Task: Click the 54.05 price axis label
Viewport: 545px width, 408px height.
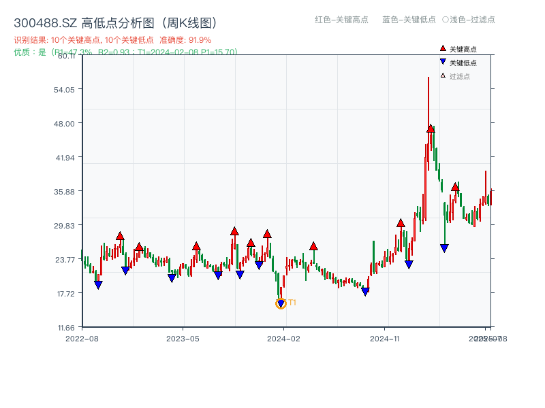Action: pyautogui.click(x=64, y=90)
